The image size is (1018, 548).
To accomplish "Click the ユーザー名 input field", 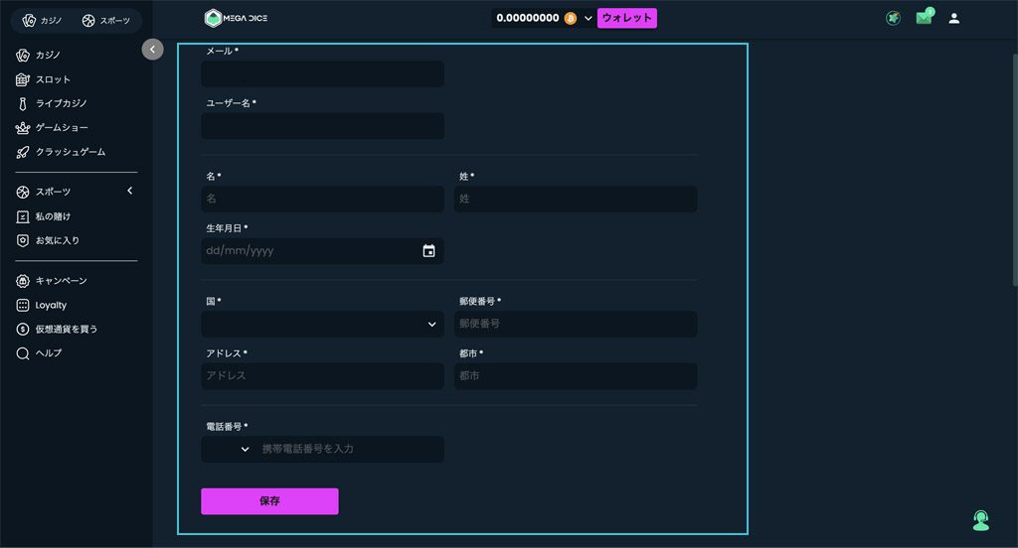I will point(323,126).
